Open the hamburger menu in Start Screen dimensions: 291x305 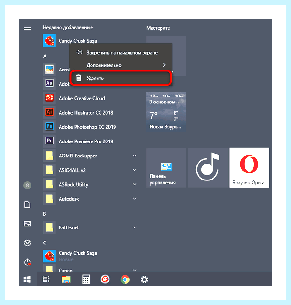point(27,28)
